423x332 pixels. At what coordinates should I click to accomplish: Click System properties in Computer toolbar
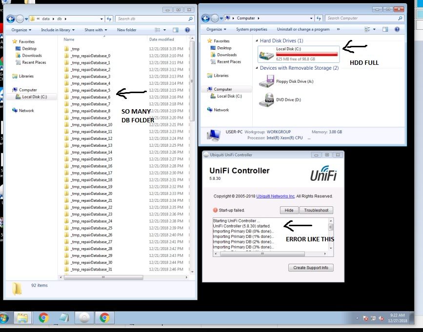(252, 29)
